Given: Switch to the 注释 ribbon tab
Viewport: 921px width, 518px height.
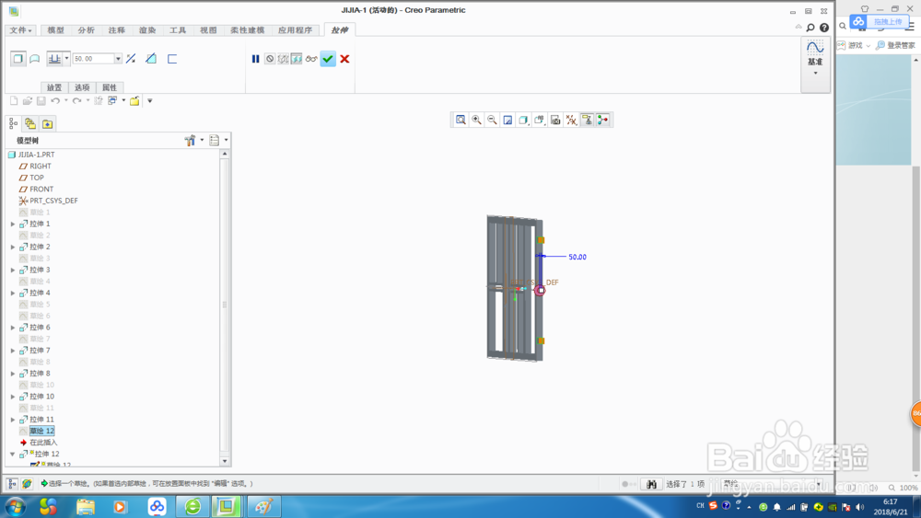Looking at the screenshot, I should pyautogui.click(x=117, y=30).
